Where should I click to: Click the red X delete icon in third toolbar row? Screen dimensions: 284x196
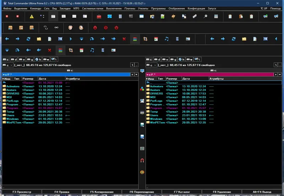[x=124, y=39]
